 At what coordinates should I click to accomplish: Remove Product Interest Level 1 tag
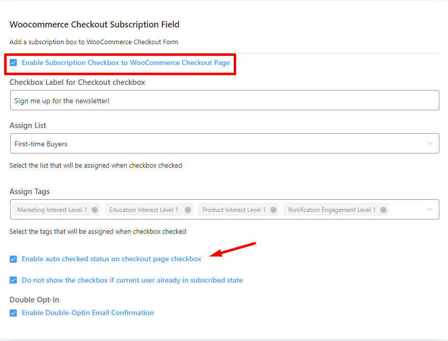point(273,210)
